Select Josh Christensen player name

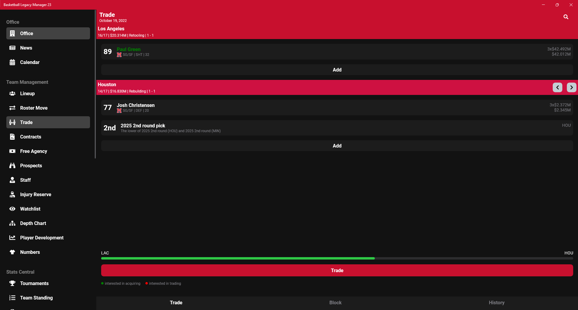[135, 105]
